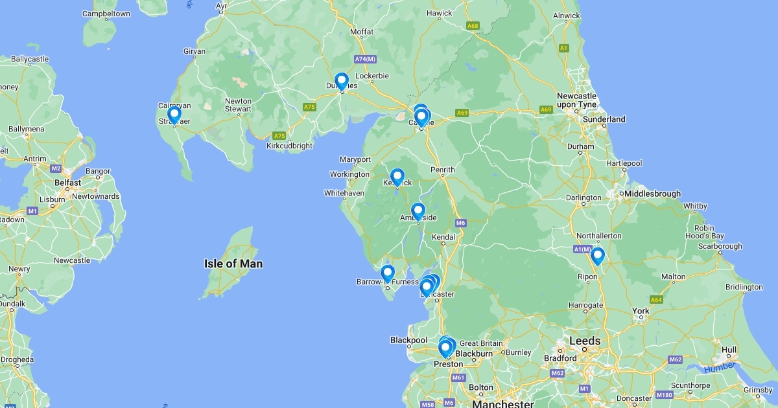Click the A75 road shield near Kirkcudbright
778x408 pixels.
click(279, 136)
